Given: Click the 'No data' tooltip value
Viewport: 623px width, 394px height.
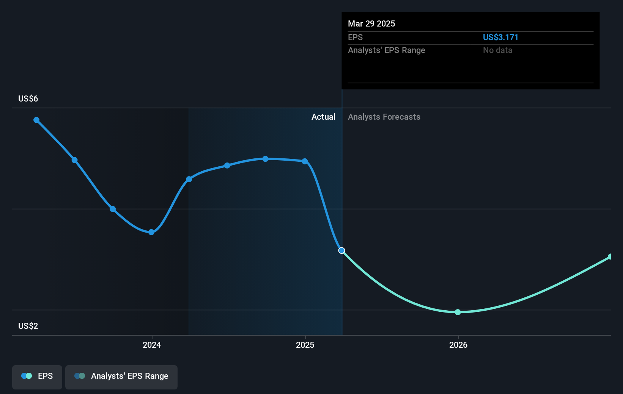Looking at the screenshot, I should [x=497, y=50].
